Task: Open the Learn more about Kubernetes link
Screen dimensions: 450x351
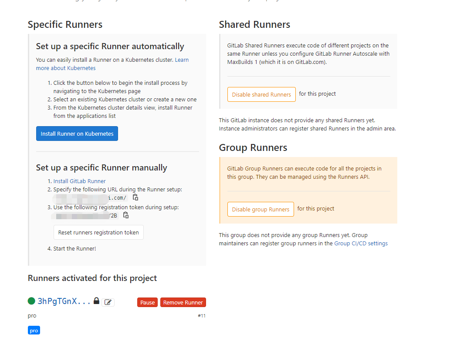Action: 112,64
